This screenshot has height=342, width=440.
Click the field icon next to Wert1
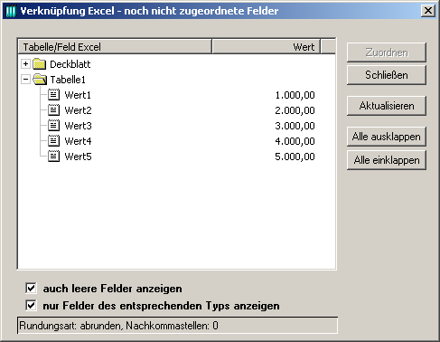pos(53,95)
